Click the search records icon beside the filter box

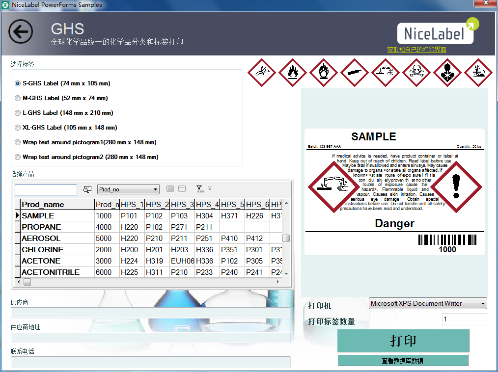tap(89, 190)
